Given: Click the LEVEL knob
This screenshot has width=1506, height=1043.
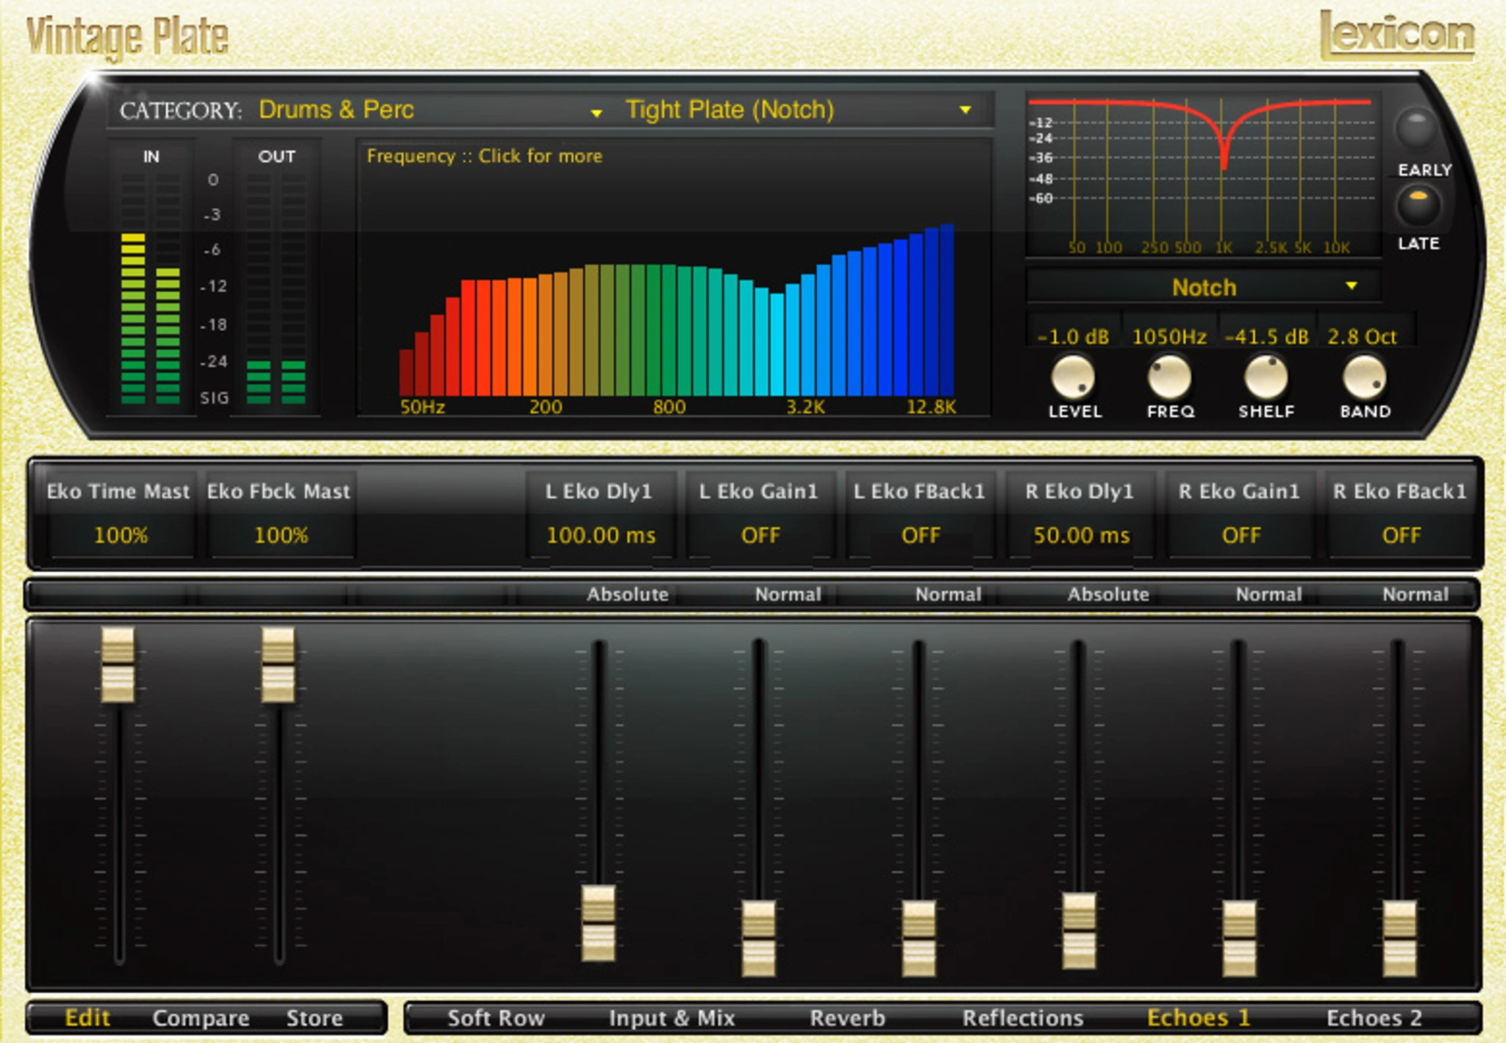Looking at the screenshot, I should [1073, 377].
